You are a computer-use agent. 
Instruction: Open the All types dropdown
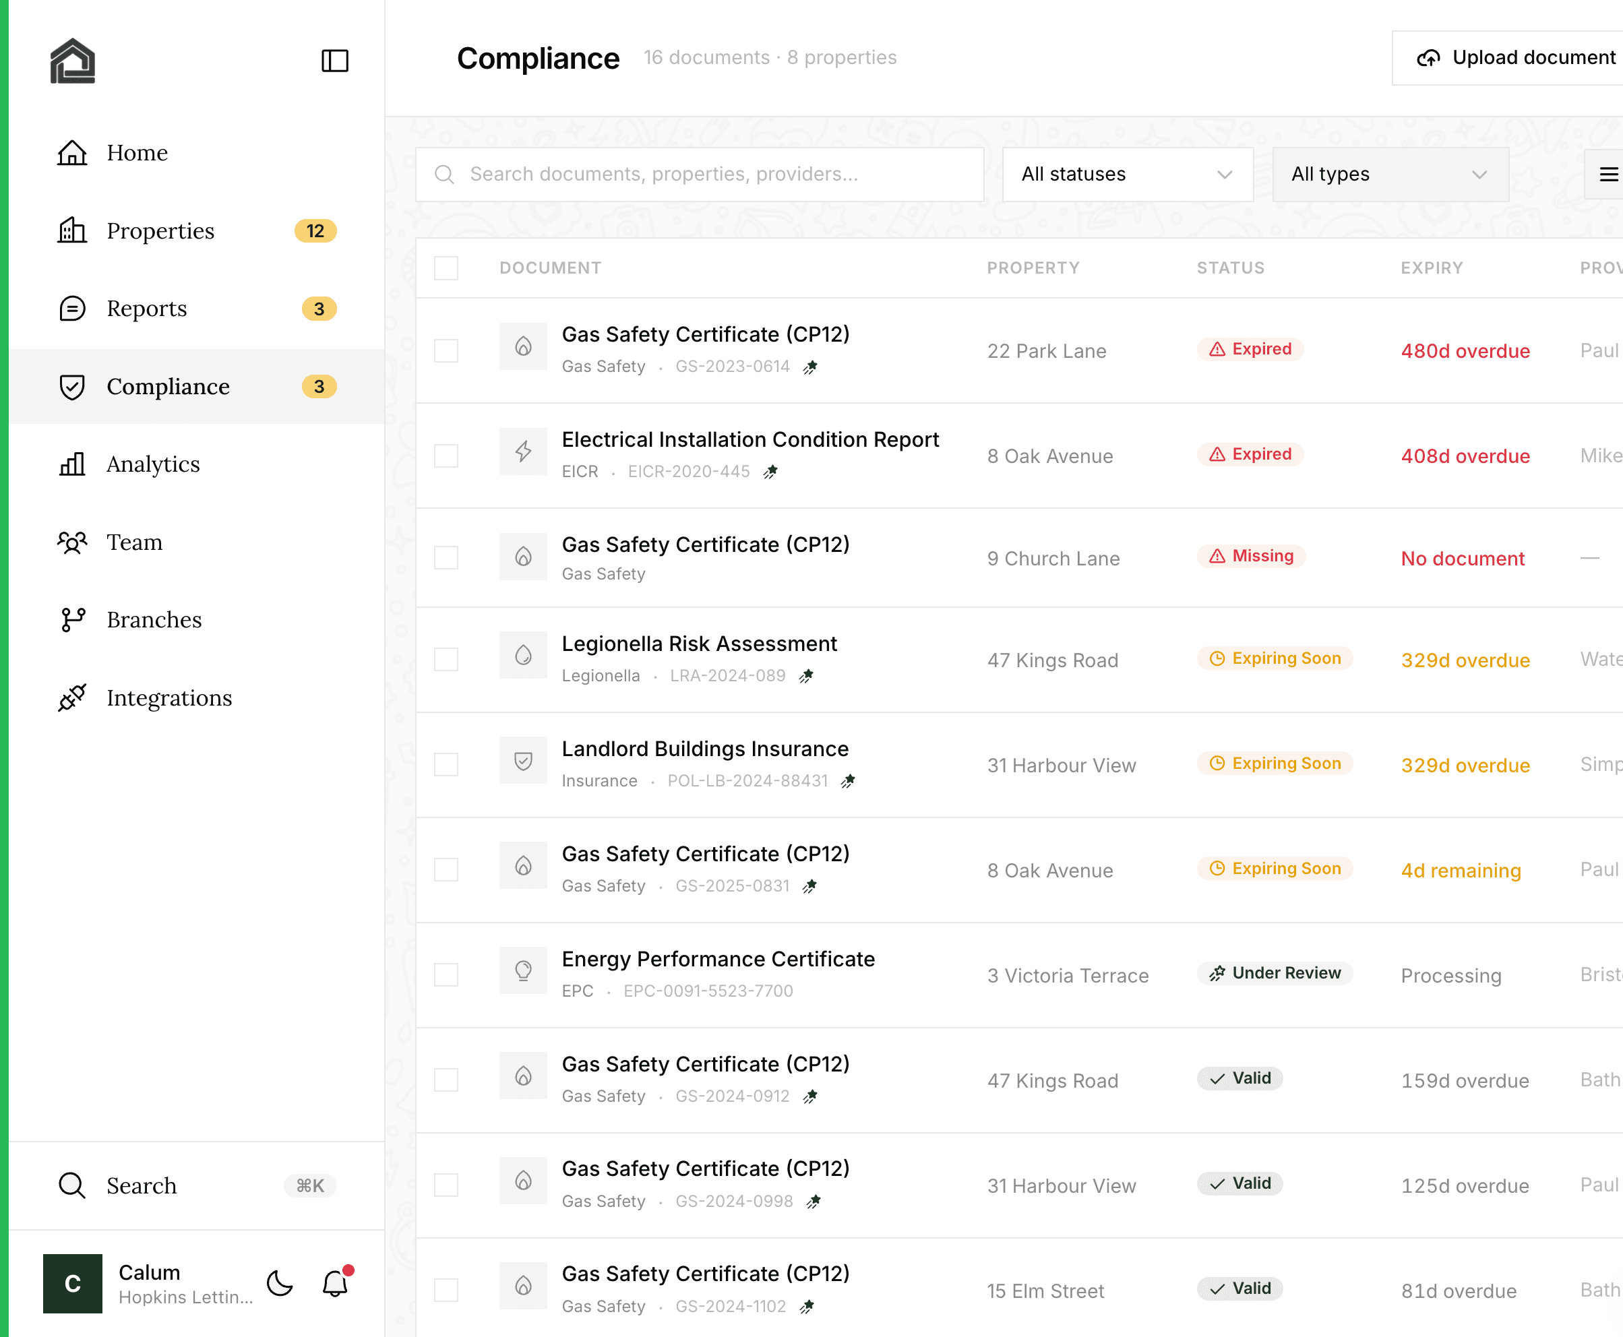[x=1390, y=174]
